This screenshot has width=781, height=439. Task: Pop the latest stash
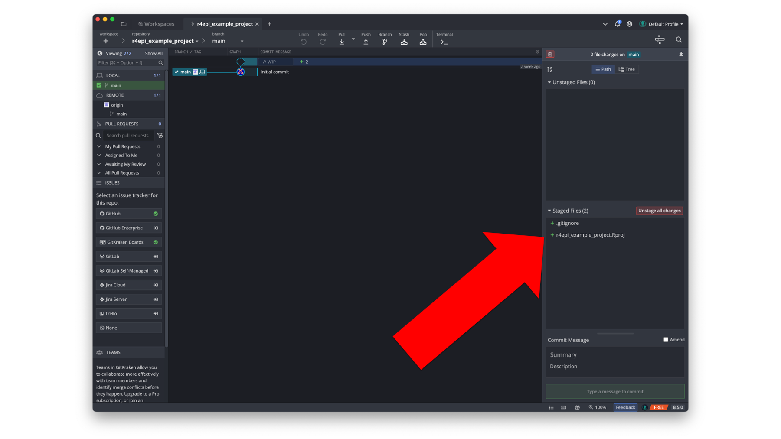(x=423, y=39)
